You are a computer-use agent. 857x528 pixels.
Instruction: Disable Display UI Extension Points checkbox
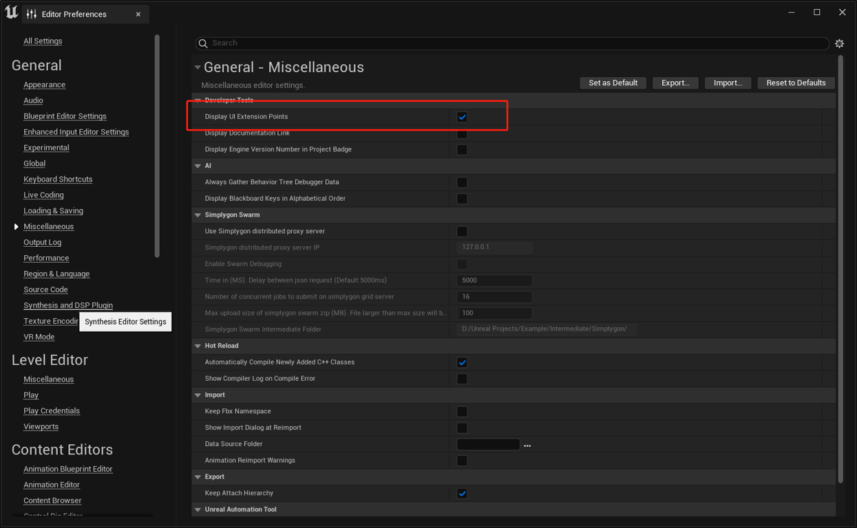[462, 117]
